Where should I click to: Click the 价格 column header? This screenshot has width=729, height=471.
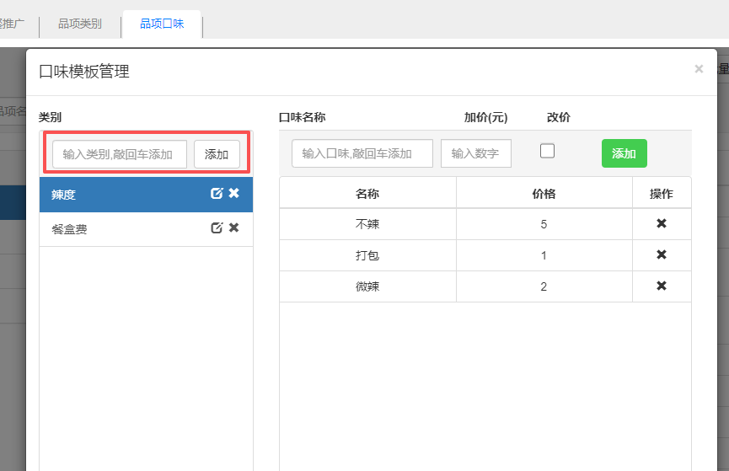544,194
